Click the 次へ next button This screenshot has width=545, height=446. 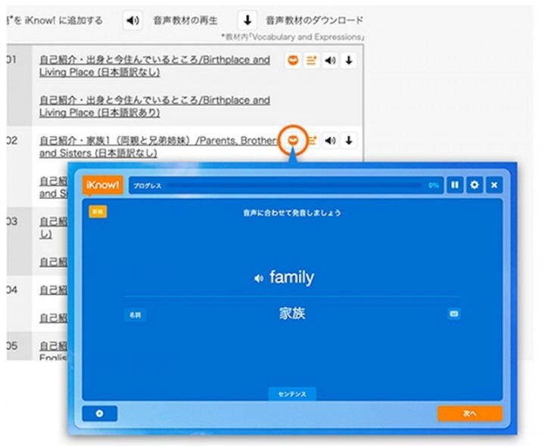(x=470, y=413)
